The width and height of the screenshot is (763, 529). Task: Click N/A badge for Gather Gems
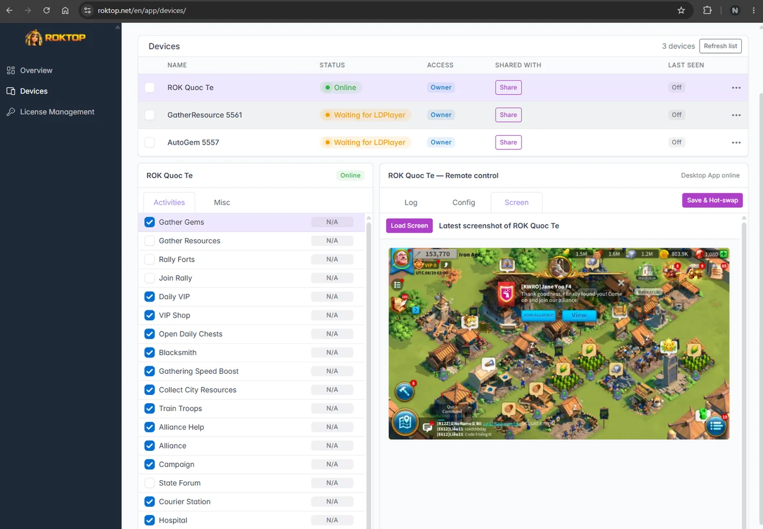(x=332, y=222)
